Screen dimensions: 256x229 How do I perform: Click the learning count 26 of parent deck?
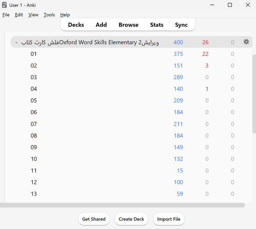[x=205, y=42]
